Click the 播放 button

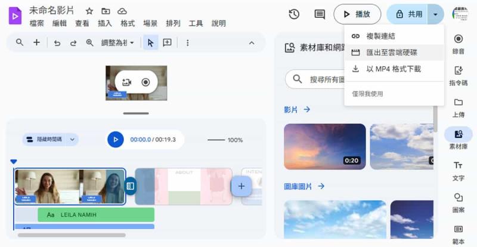pyautogui.click(x=357, y=14)
